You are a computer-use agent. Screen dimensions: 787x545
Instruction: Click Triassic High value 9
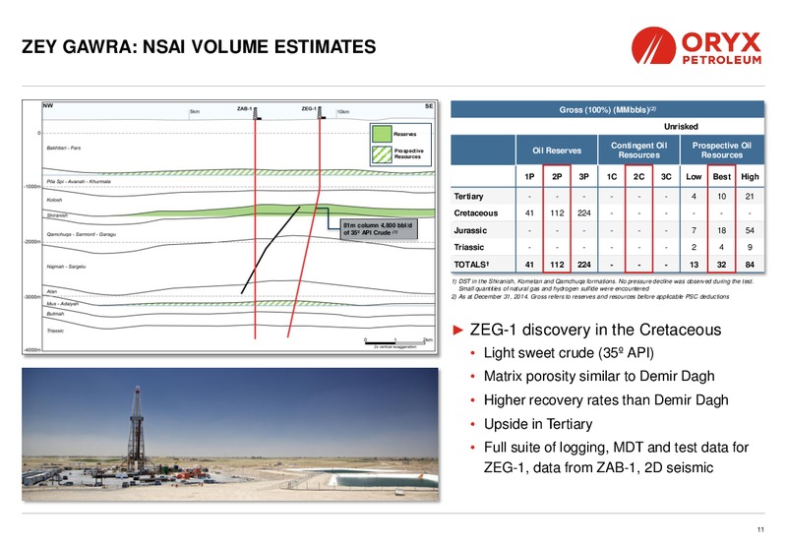coord(750,247)
